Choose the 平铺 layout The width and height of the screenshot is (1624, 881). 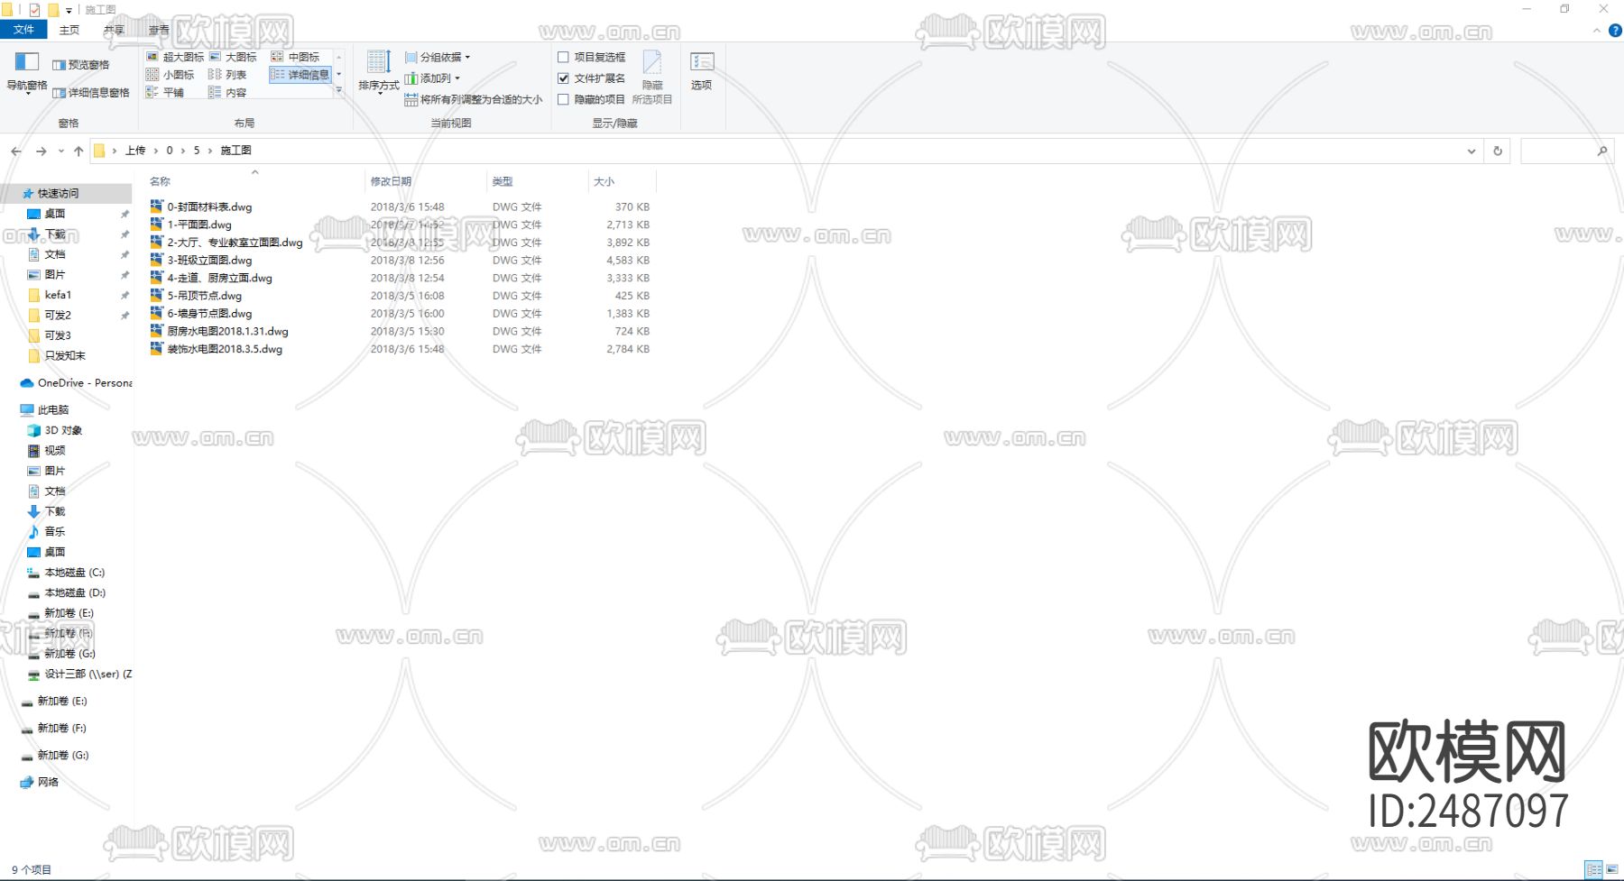[165, 93]
